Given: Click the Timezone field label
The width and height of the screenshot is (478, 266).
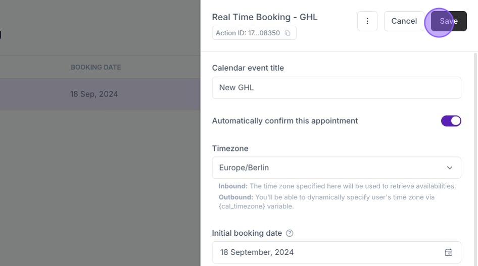Looking at the screenshot, I should coord(230,149).
